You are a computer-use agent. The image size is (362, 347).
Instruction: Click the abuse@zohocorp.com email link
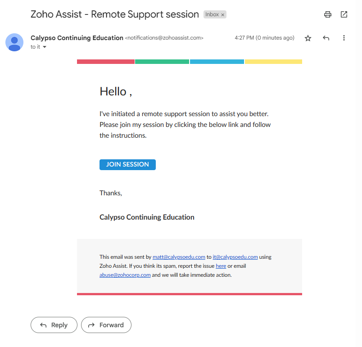(125, 275)
